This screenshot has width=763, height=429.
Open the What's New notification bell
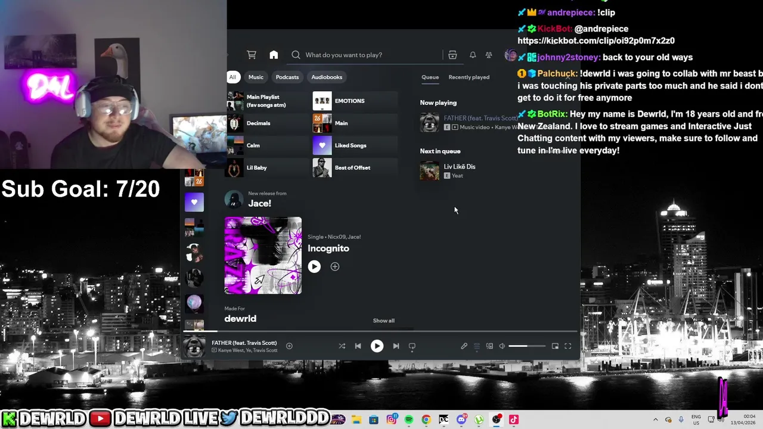pyautogui.click(x=473, y=55)
